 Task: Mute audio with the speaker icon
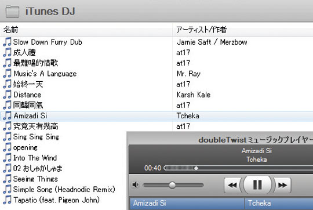click(136, 185)
